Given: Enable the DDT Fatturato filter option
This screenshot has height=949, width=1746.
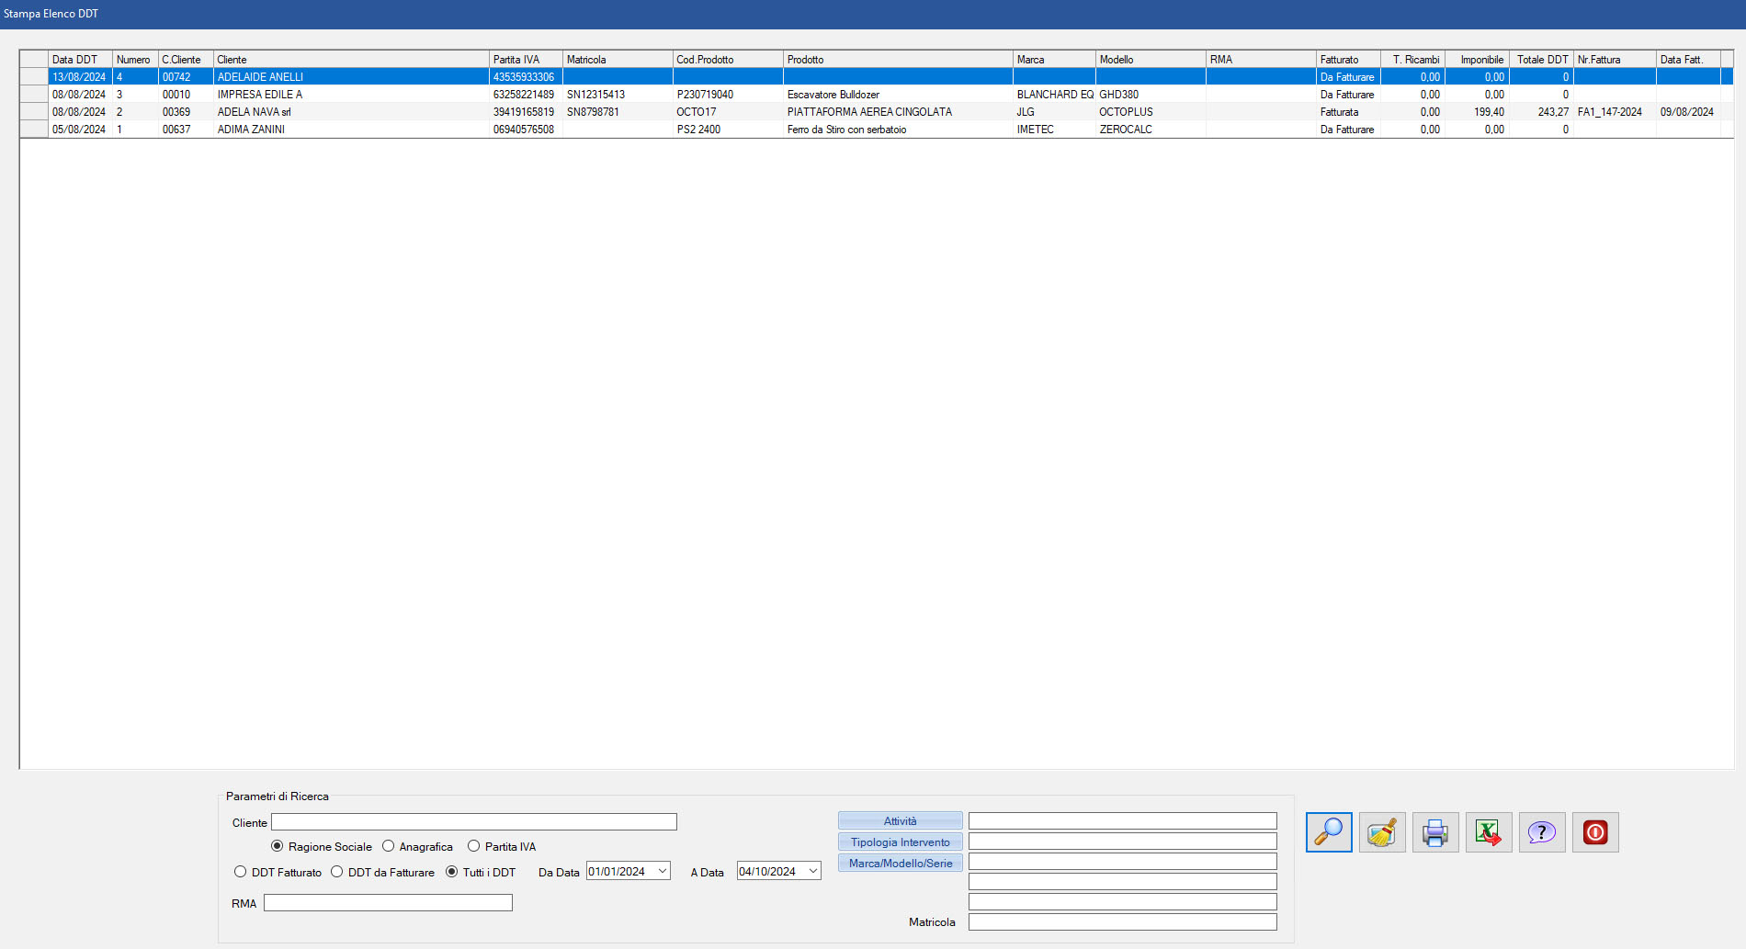Looking at the screenshot, I should click(x=241, y=872).
